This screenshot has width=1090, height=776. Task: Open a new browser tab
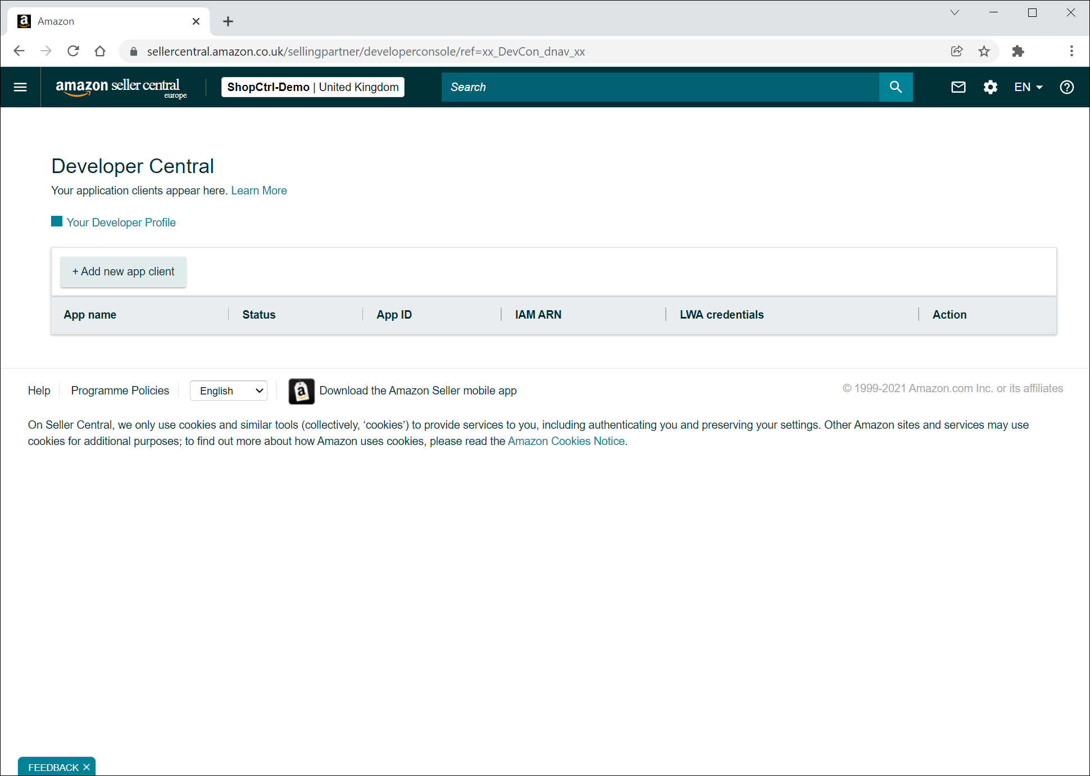coord(228,21)
